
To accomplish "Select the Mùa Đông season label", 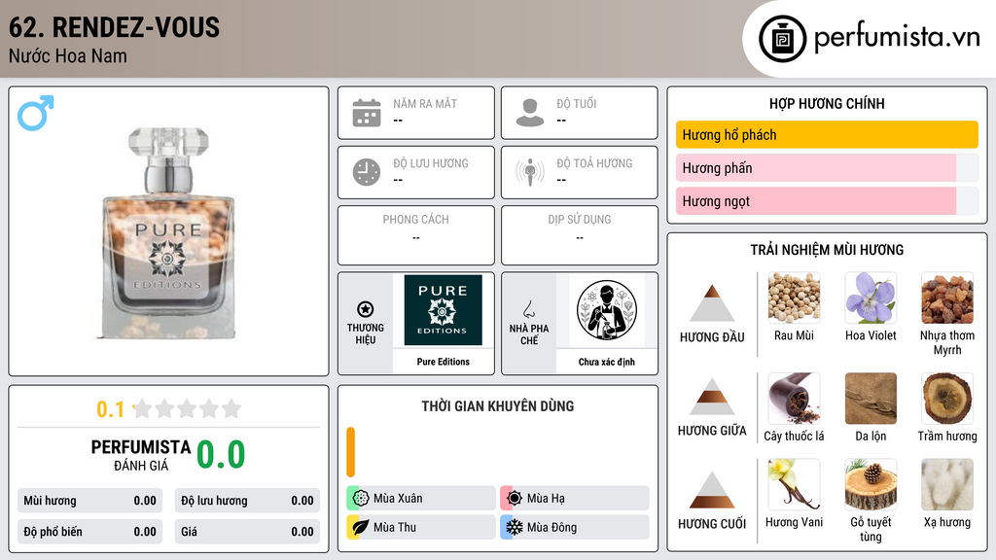I will click(x=552, y=527).
